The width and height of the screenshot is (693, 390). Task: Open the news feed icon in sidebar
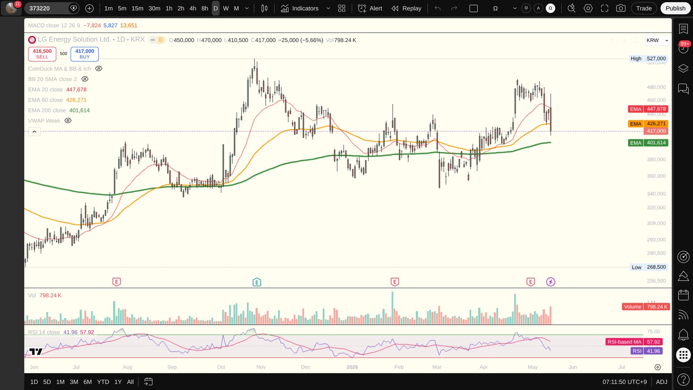coord(683,315)
